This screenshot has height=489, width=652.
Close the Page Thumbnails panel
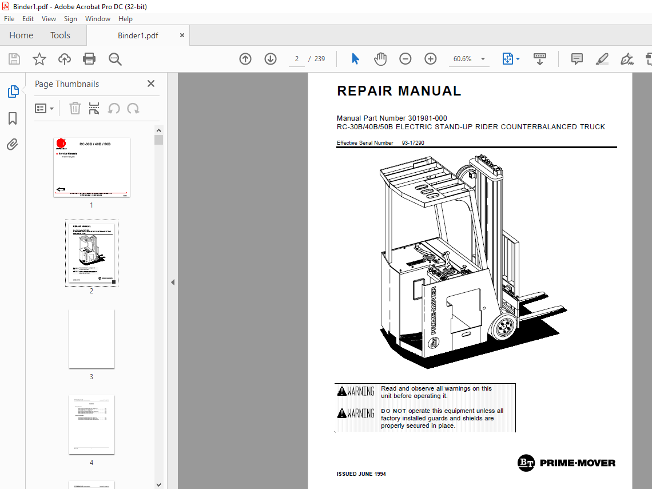tap(151, 84)
